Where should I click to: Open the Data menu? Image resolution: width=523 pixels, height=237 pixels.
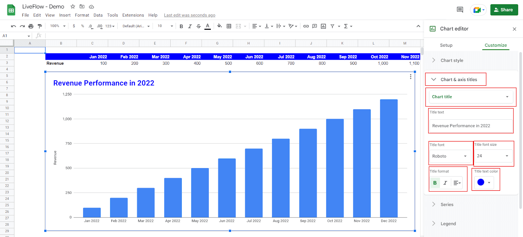pos(98,15)
